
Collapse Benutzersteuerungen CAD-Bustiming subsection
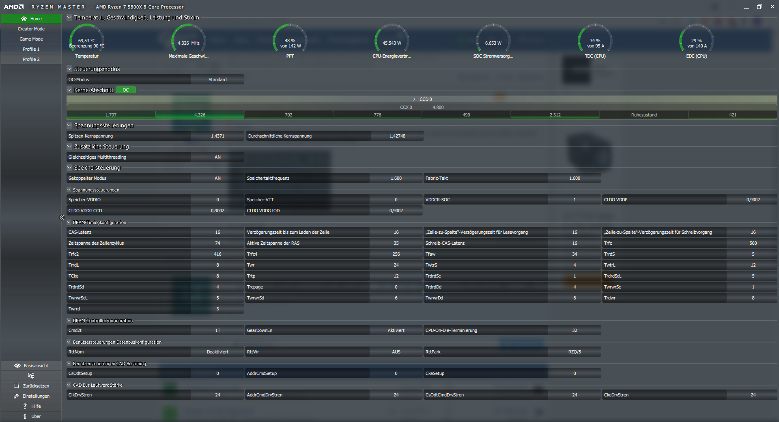tap(69, 364)
